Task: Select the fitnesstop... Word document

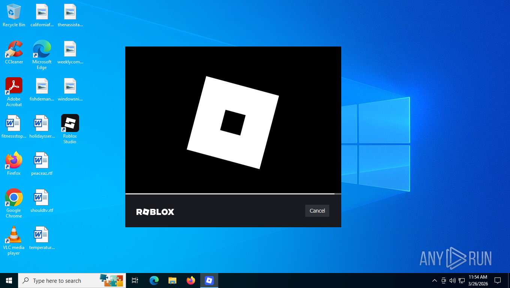Action: [x=14, y=127]
